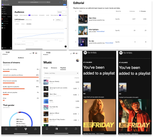Tap the blue button in the Safari app banner
The width and height of the screenshot is (153, 137).
(65, 5)
